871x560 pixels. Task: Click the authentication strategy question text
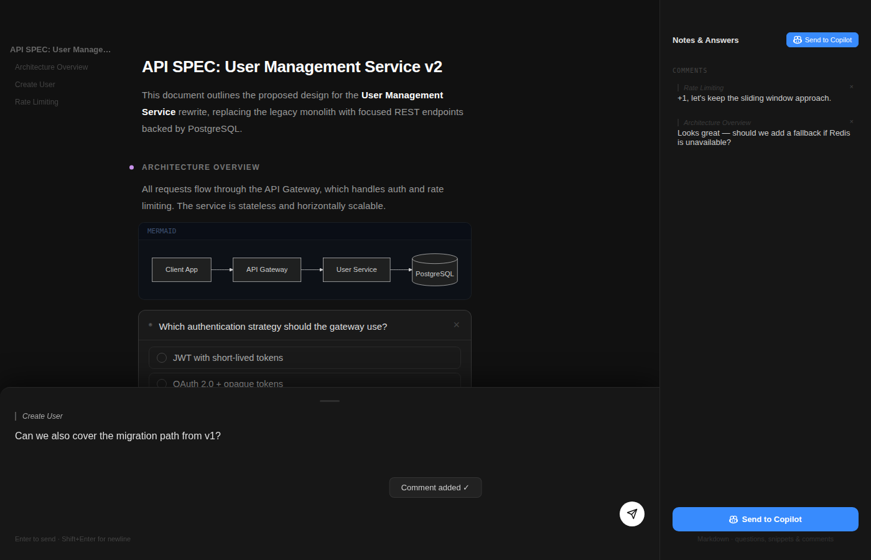[x=273, y=327]
